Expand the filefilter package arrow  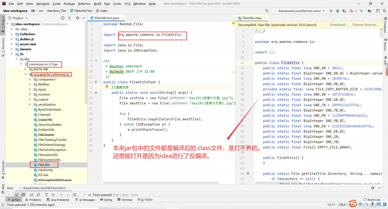click(x=30, y=85)
